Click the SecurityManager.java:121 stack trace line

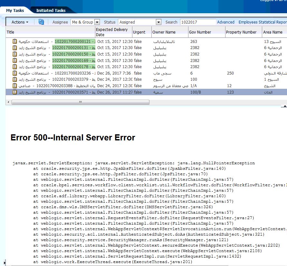pos(131,240)
